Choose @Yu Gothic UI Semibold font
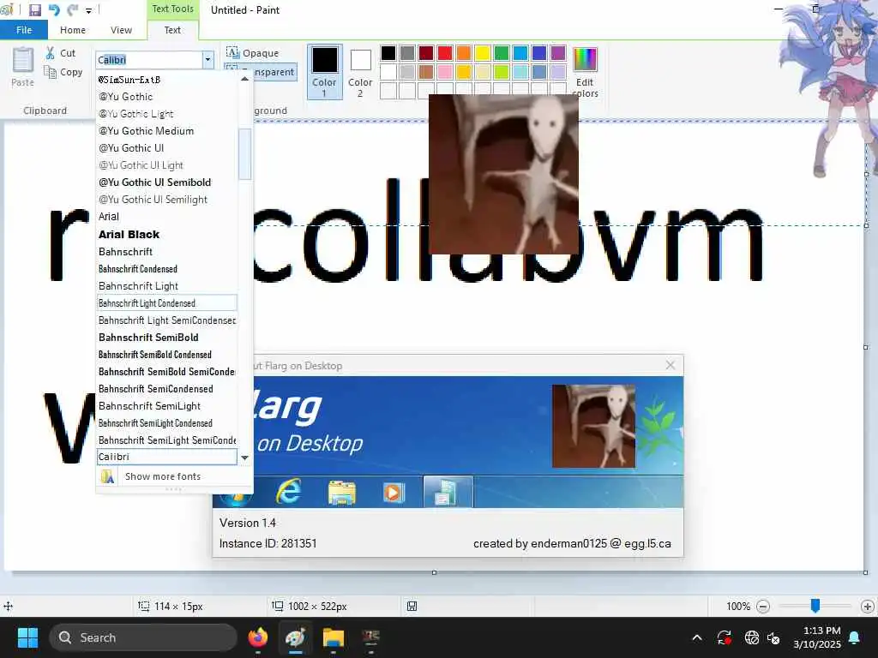 (x=167, y=182)
